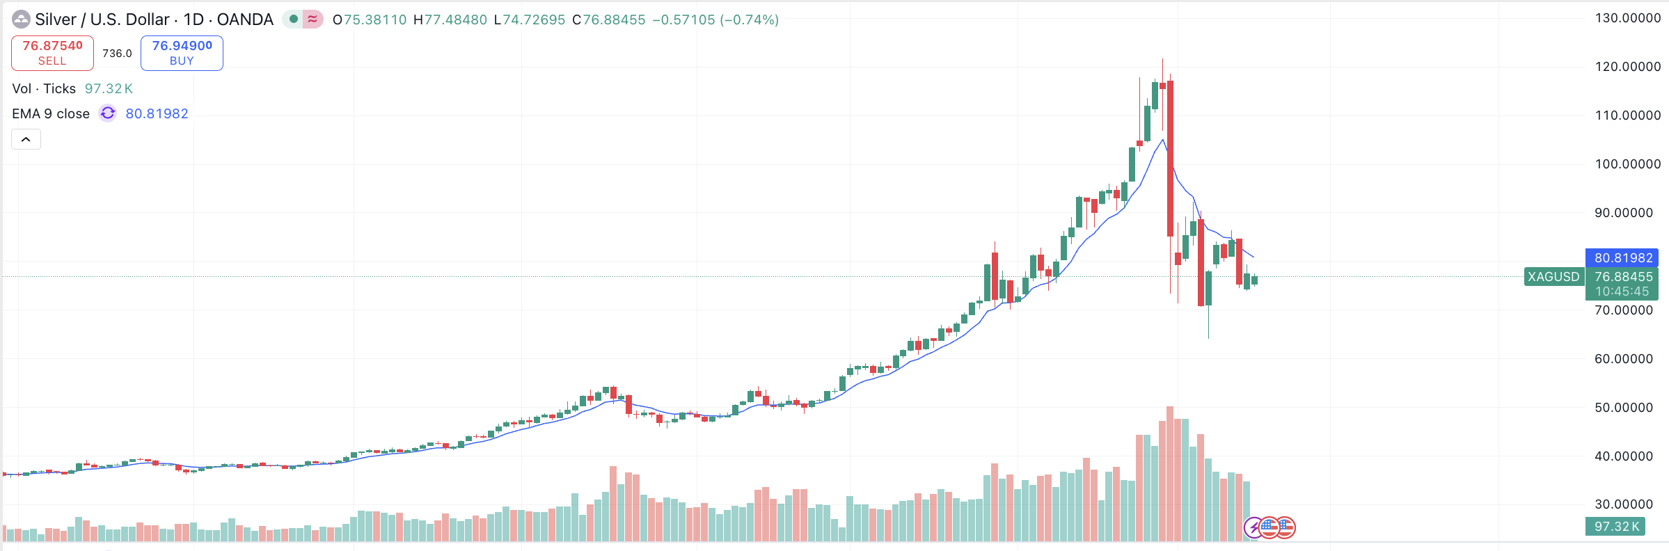The width and height of the screenshot is (1669, 551).
Task: Click the 10:45:45 bar countdown timer
Action: pos(1622,292)
